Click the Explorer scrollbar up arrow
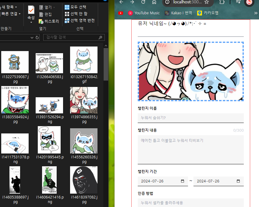259x207 pixels. 106,46
